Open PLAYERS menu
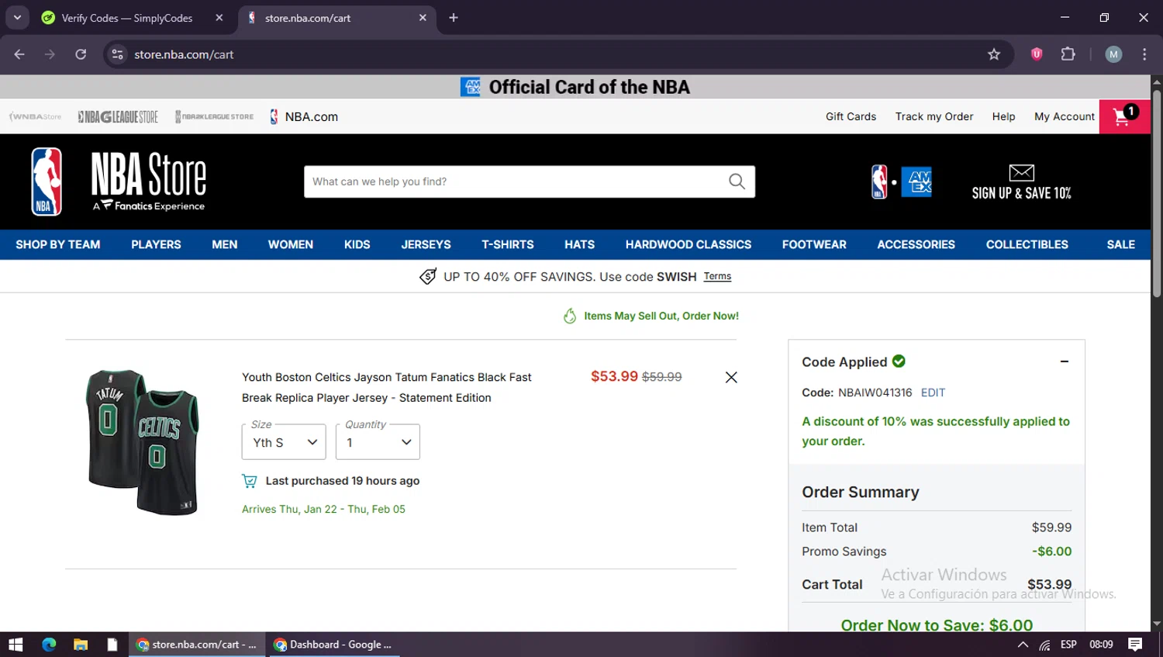The height and width of the screenshot is (657, 1163). coord(156,244)
